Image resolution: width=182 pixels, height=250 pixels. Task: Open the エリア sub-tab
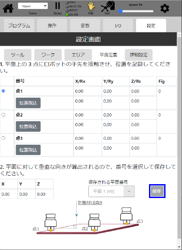click(x=78, y=55)
